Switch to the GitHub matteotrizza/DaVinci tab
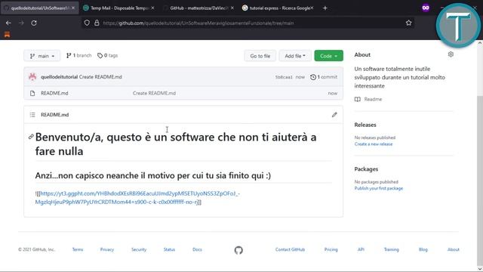 click(x=198, y=8)
